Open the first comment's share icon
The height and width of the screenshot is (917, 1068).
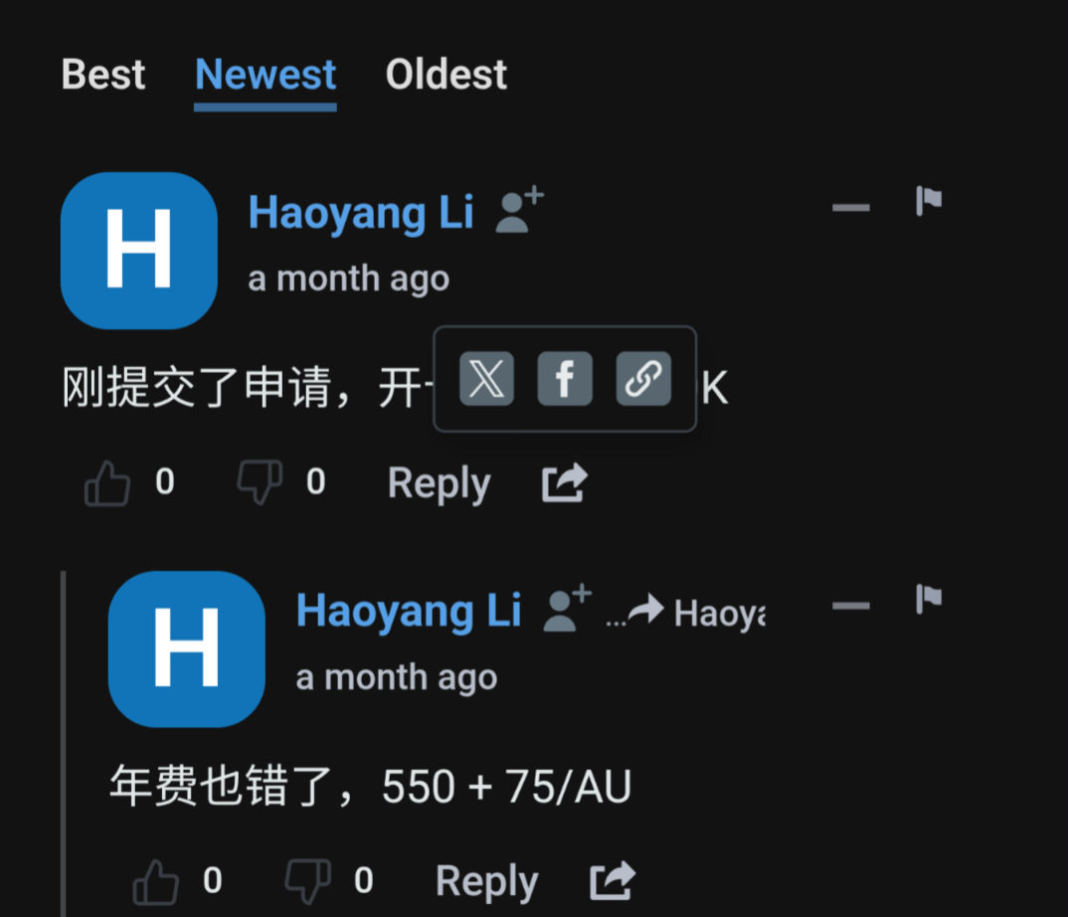(564, 482)
